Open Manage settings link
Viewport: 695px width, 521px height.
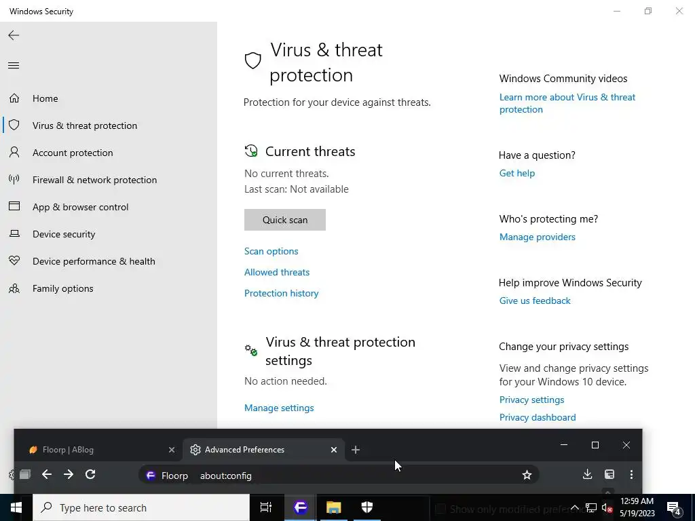279,408
